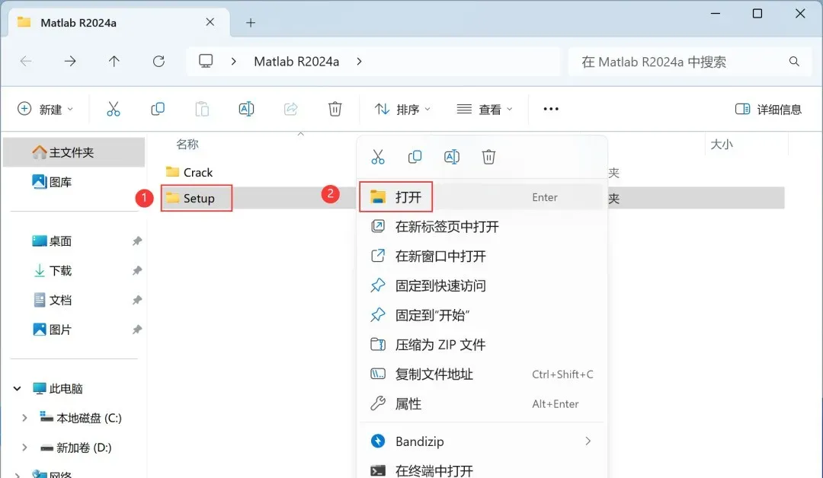
Task: Expand 新加卷 (D:) tree node
Action: (24, 448)
